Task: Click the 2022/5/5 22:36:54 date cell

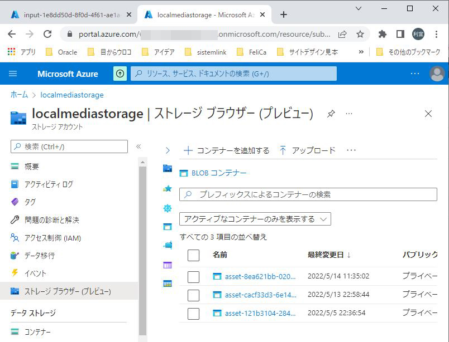Action: click(x=336, y=313)
